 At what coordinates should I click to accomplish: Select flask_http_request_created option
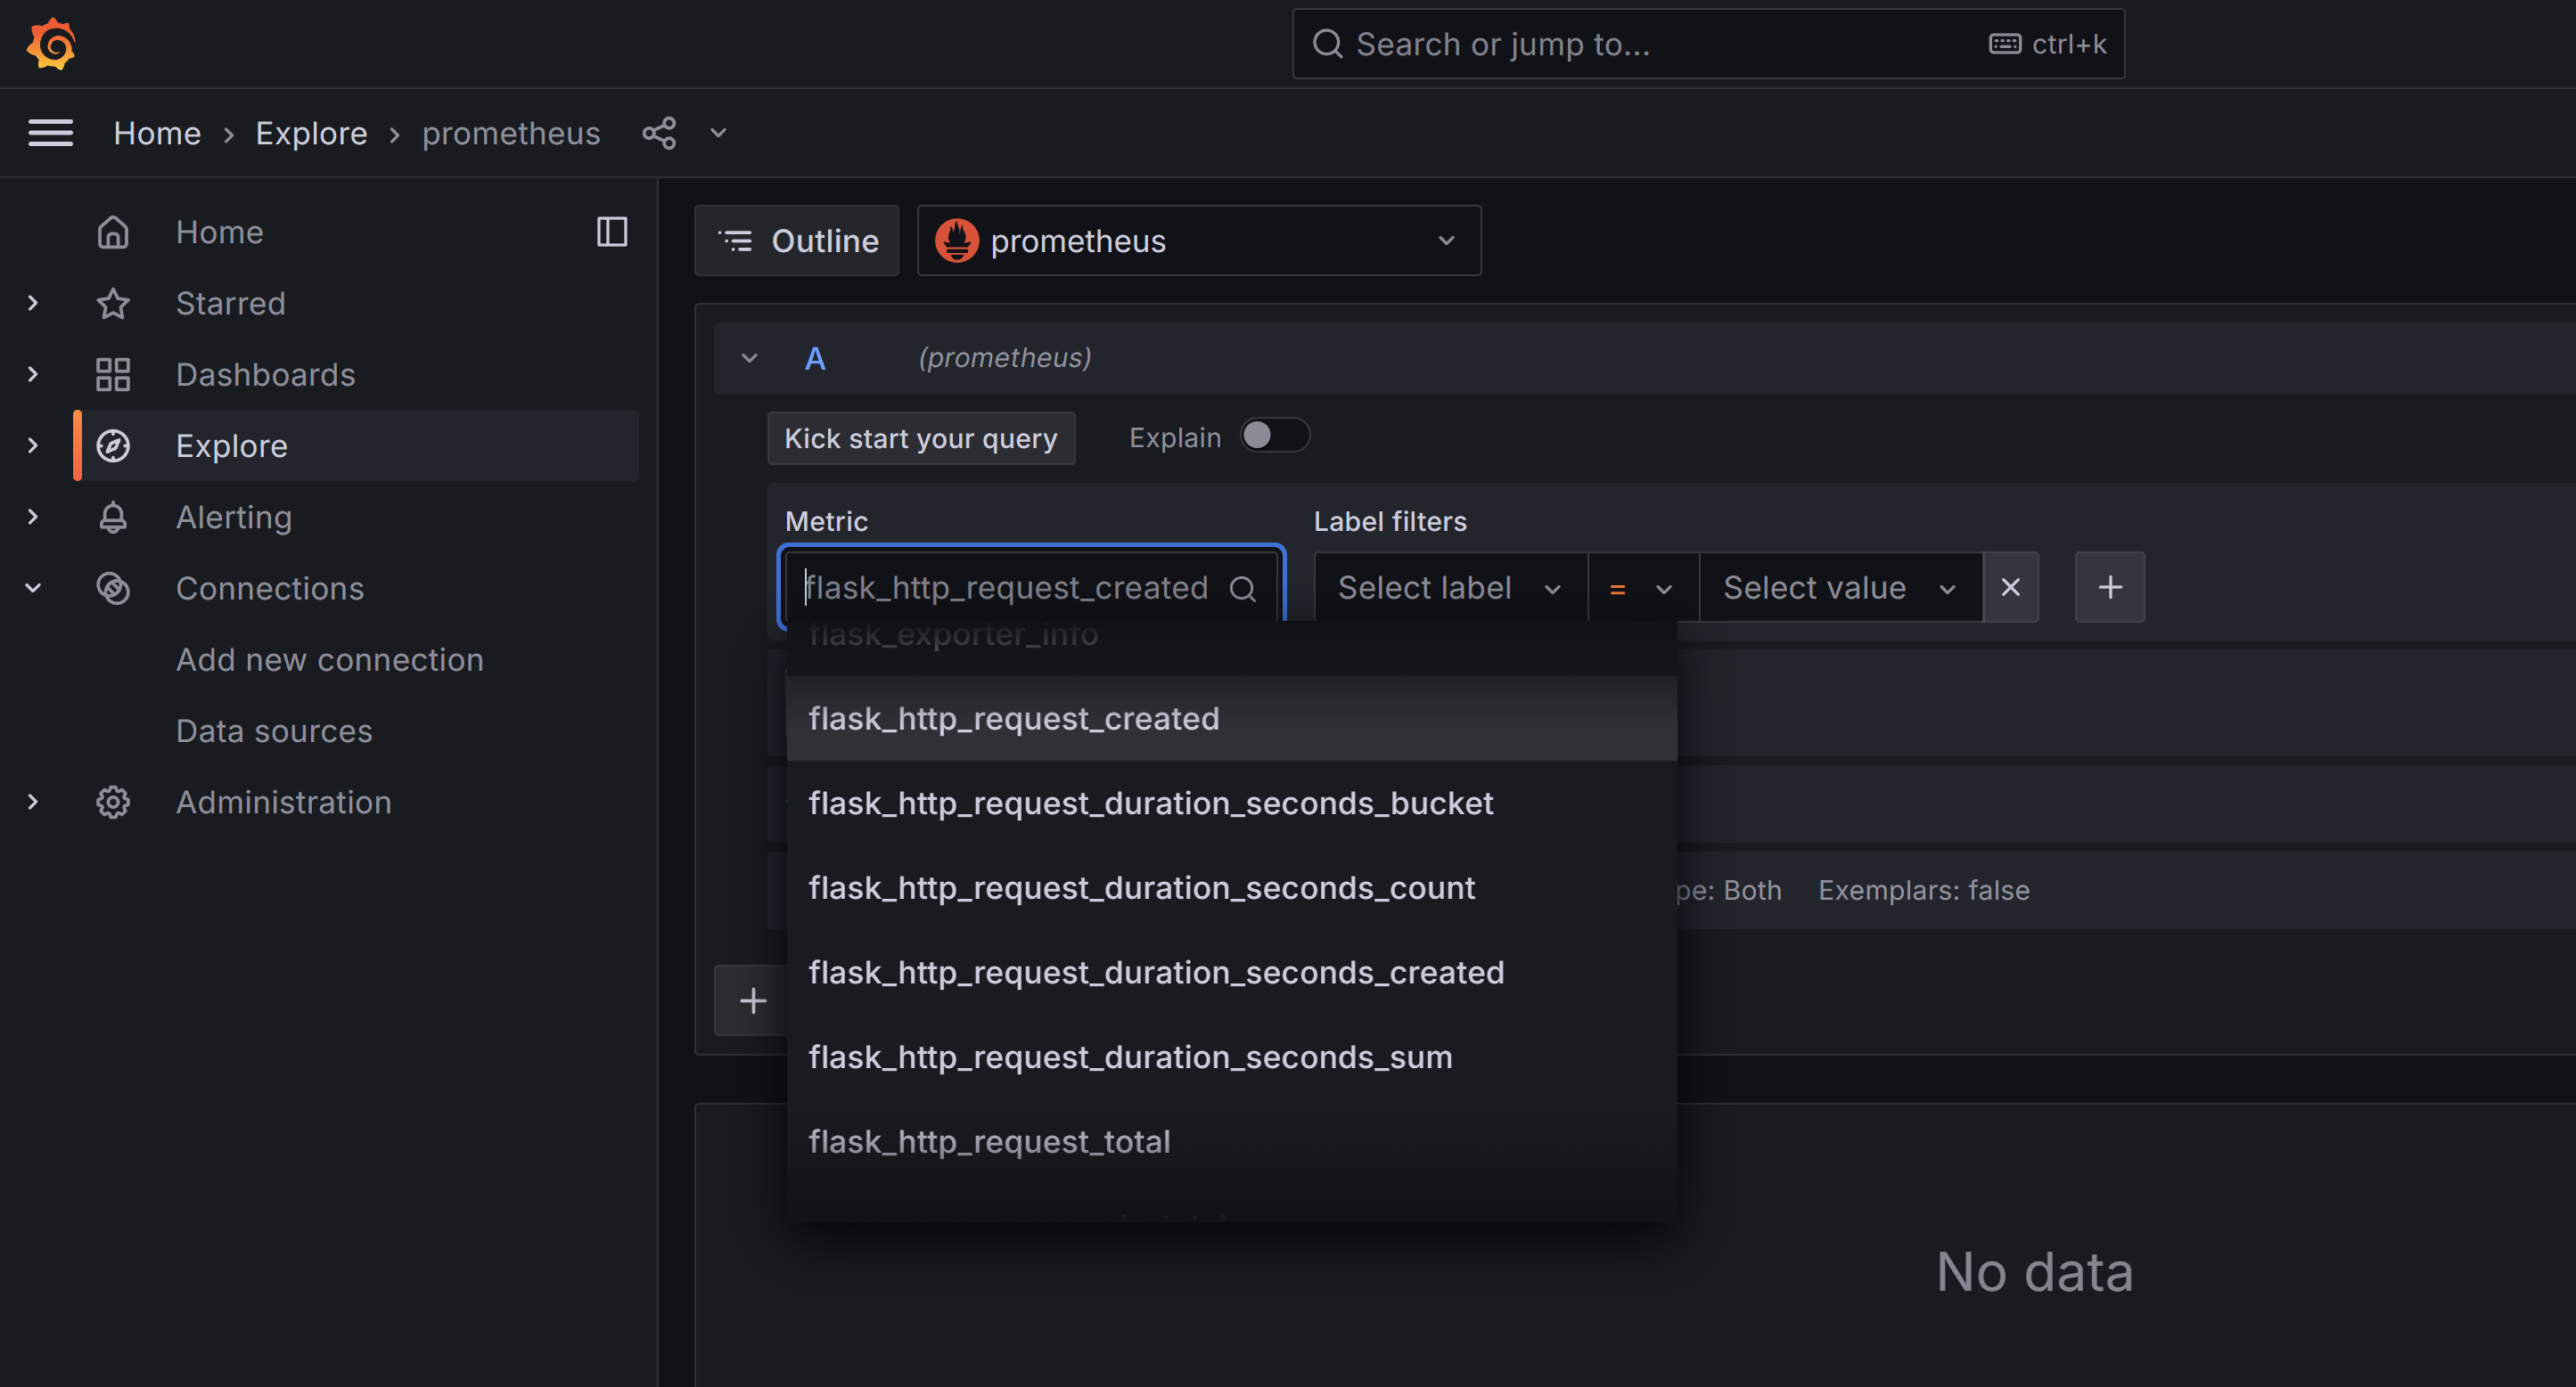1231,719
